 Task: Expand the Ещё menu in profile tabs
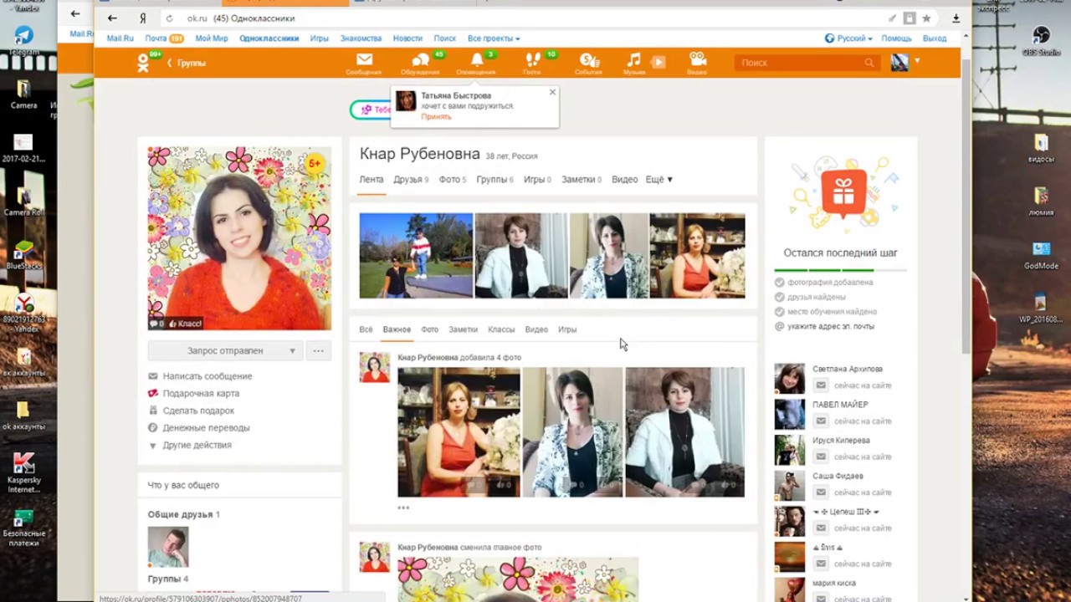658,180
